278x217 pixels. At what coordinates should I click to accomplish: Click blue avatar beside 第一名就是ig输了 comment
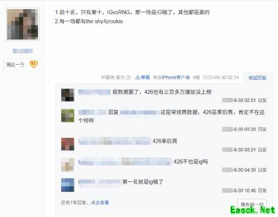tap(68, 185)
